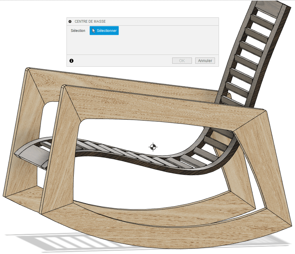The height and width of the screenshot is (254, 295).
Task: Click the center of mass marker
Action: point(153,147)
